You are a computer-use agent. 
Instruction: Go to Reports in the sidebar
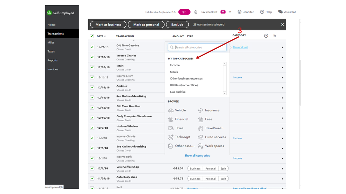click(53, 60)
